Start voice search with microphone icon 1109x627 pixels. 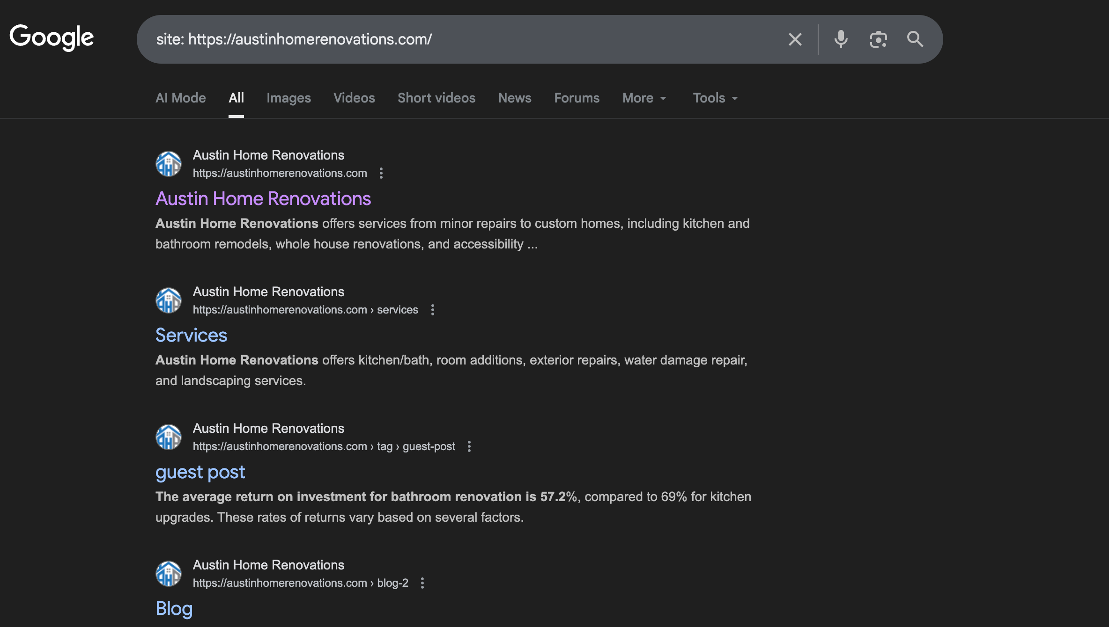[x=841, y=39]
